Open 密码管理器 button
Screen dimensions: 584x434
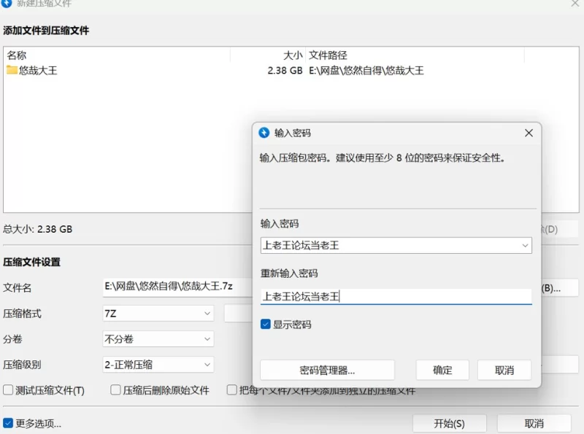coord(327,370)
